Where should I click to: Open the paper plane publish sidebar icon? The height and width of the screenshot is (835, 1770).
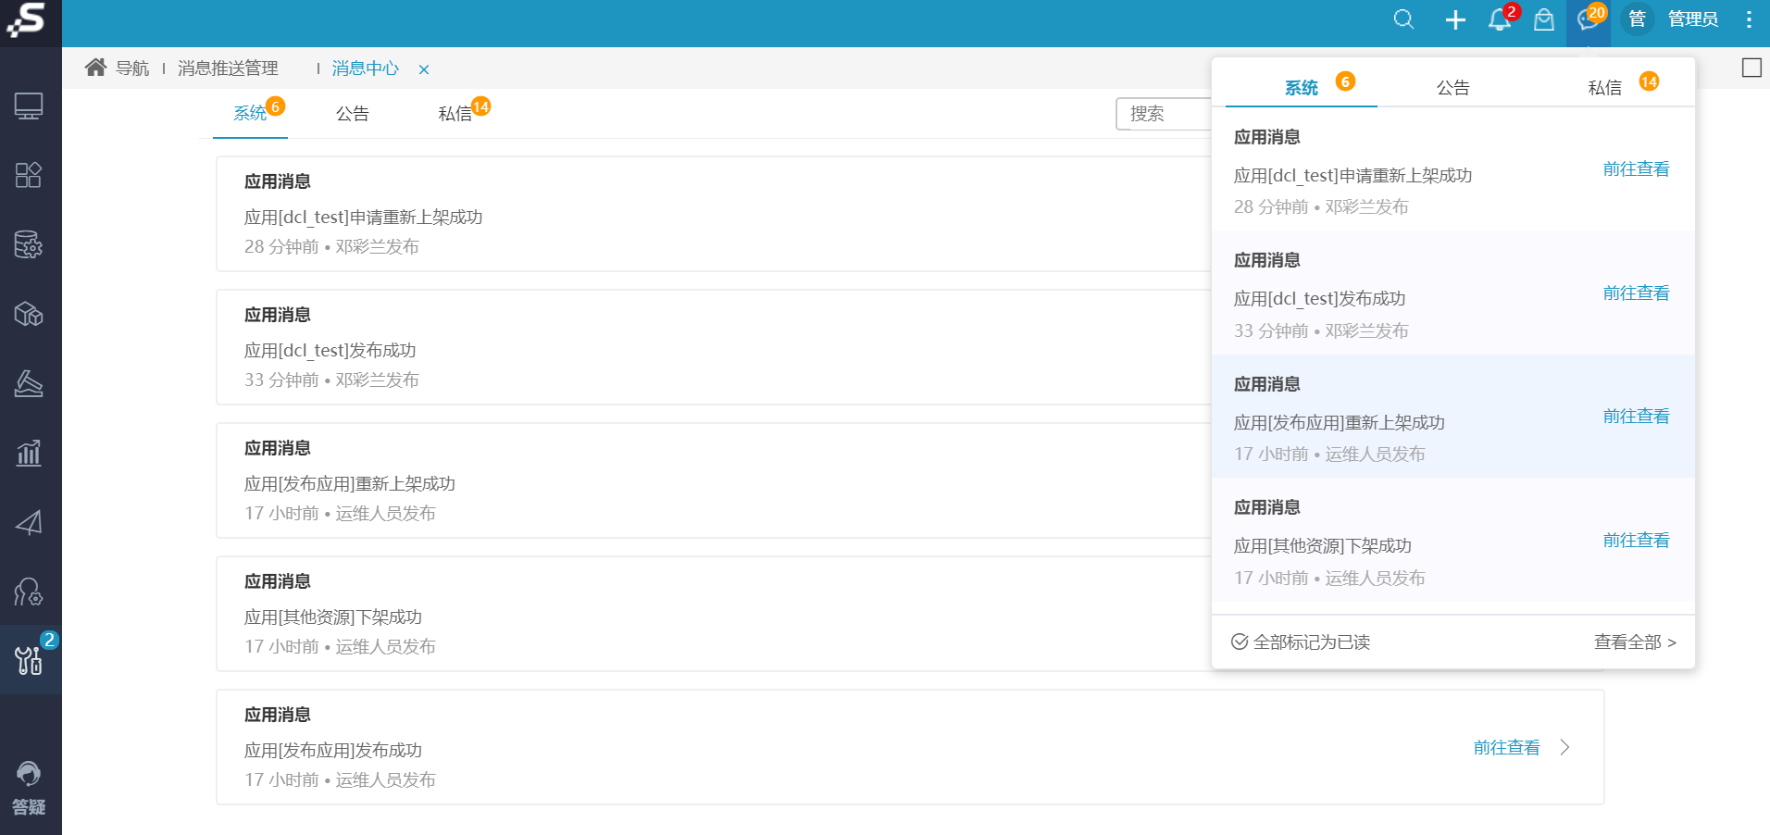[29, 523]
